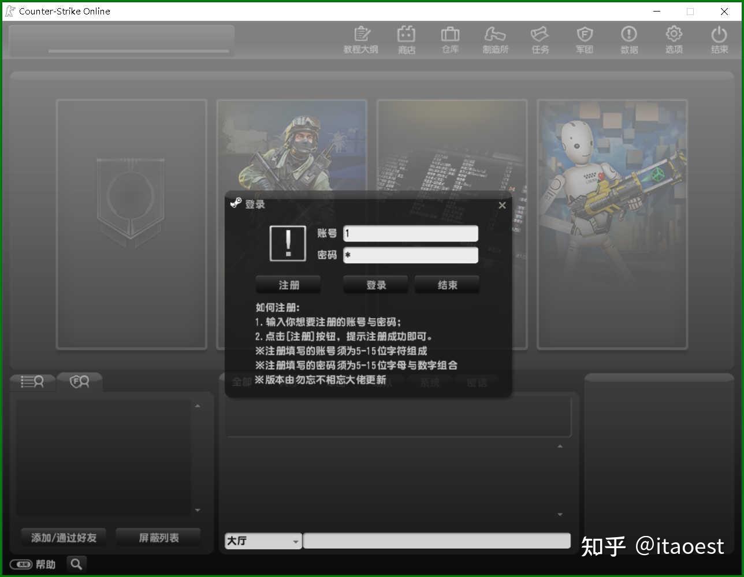Screen dimensions: 744x577
Task: Open the 选项 (Options) gear icon
Action: [674, 38]
